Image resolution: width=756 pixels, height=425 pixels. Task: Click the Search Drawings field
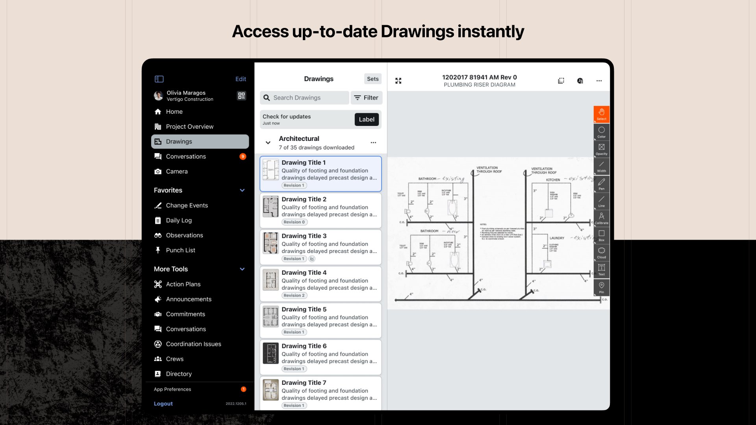pyautogui.click(x=304, y=98)
